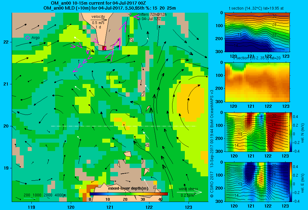
Task: Click latitude label "22" on main map axis
Action: 6,42
